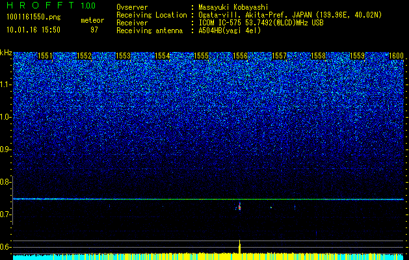
Task: Click the Receiving Location label
Action: tap(152, 15)
